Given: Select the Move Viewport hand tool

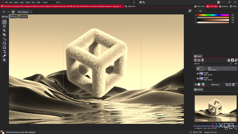Looking at the screenshot, I should point(4,22).
